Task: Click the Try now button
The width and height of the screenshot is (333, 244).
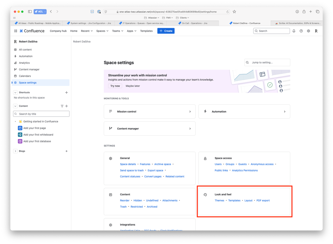Action: [115, 86]
